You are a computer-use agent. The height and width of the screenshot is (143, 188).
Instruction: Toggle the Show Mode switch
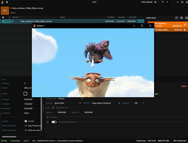coord(155,2)
